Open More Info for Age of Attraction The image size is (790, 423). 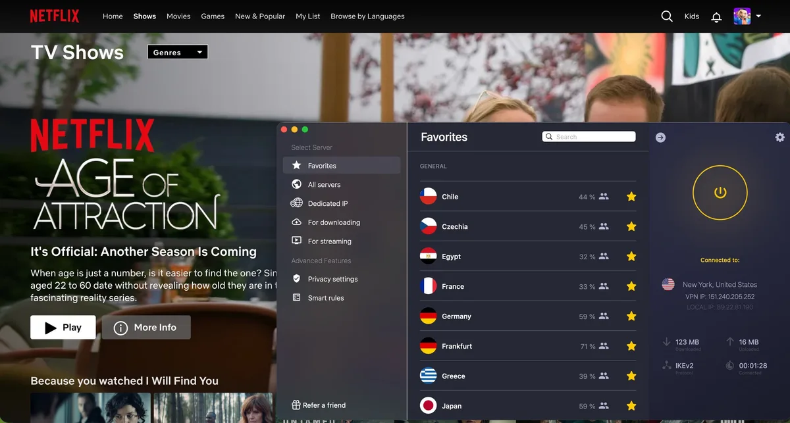click(x=146, y=327)
